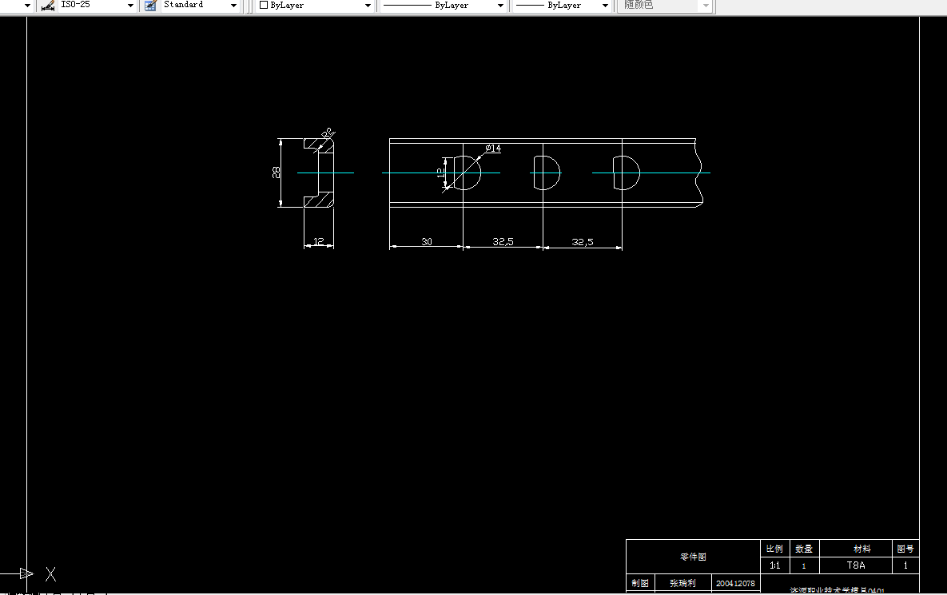Open the Standard table style dropdown

point(233,6)
